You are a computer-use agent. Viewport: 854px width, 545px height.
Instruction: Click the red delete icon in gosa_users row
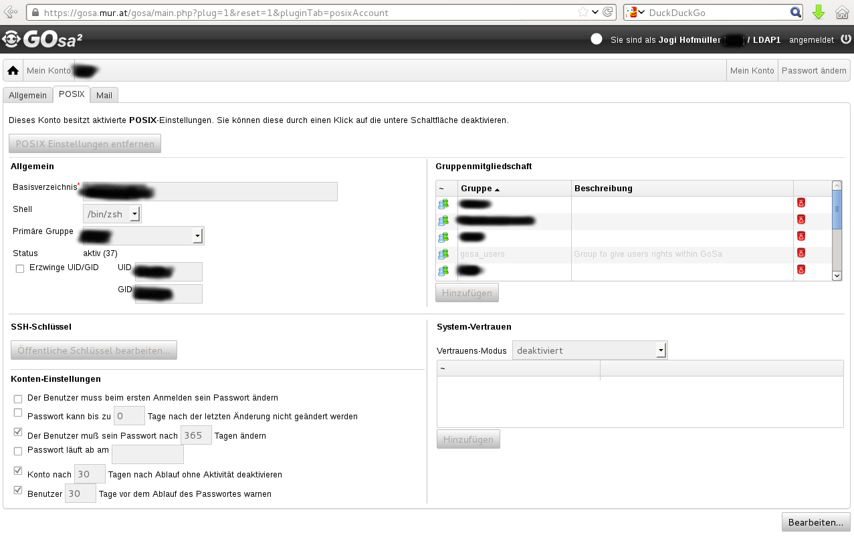(800, 253)
